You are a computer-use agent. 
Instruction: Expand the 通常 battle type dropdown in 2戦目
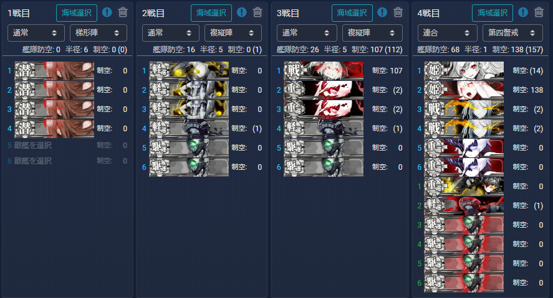(171, 33)
